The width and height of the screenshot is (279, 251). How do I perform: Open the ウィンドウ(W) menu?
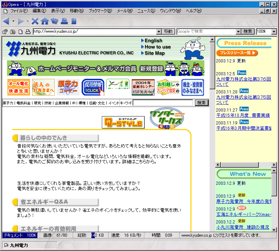pos(171,11)
